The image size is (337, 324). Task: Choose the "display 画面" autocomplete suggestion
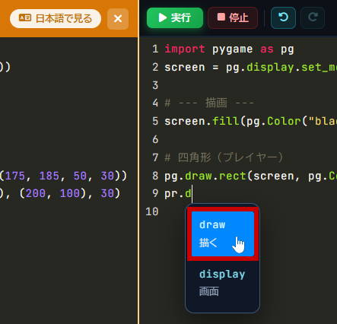click(x=223, y=283)
